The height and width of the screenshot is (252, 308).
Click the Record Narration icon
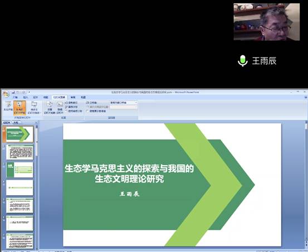[71, 103]
